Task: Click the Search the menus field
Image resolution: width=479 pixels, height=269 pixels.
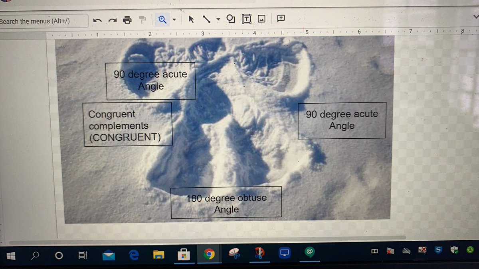Action: pyautogui.click(x=43, y=21)
